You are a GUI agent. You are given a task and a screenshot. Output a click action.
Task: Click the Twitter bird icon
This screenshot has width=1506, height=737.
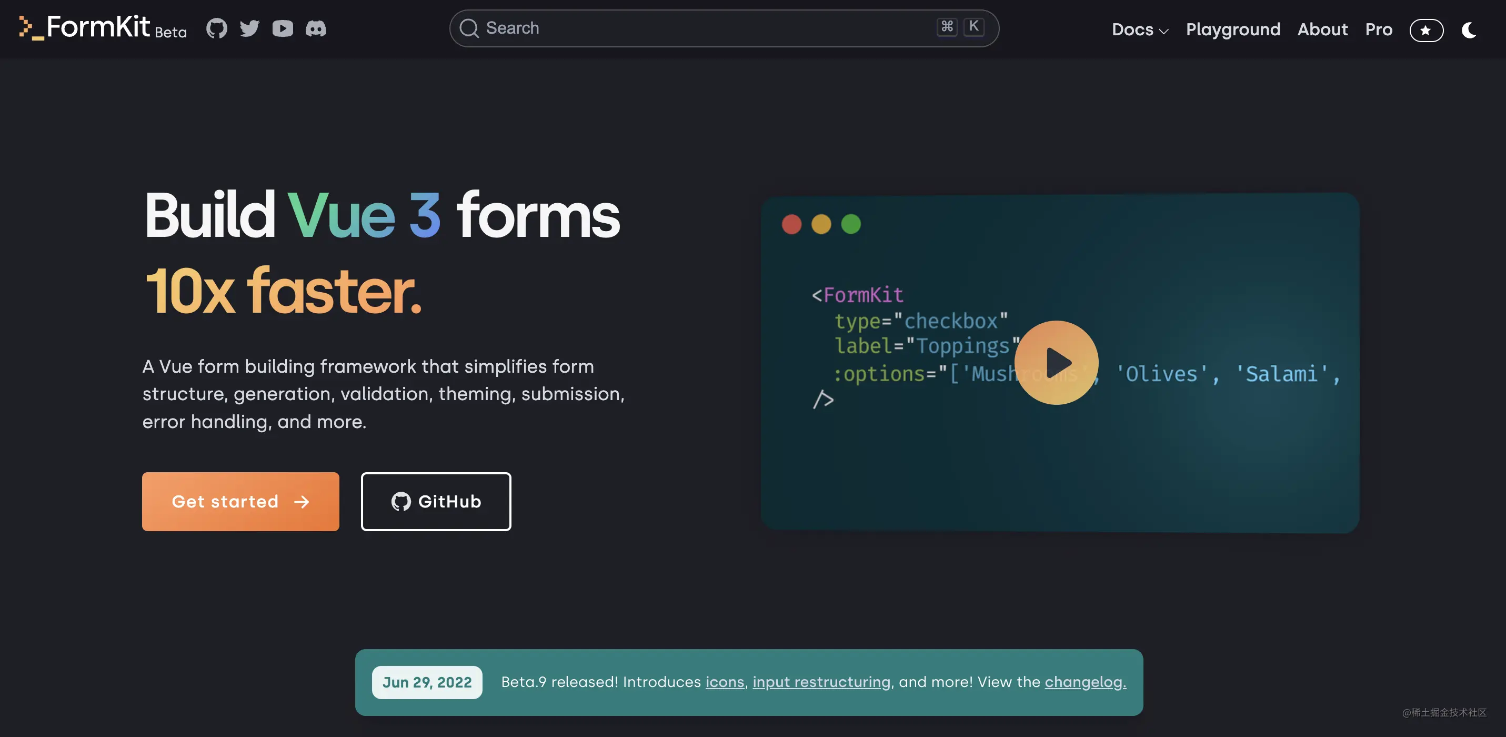click(249, 28)
